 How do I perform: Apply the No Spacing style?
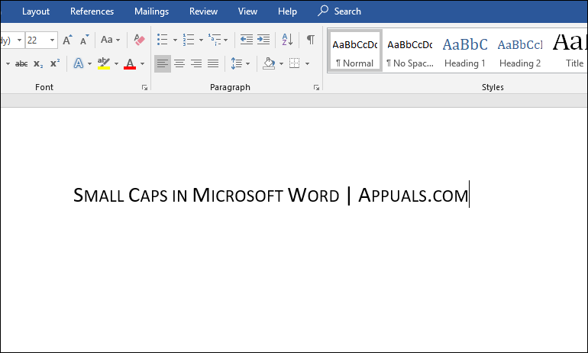pyautogui.click(x=410, y=50)
